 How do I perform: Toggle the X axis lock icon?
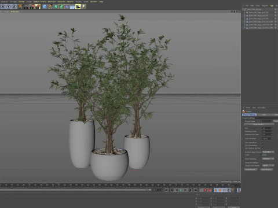[3, 7]
